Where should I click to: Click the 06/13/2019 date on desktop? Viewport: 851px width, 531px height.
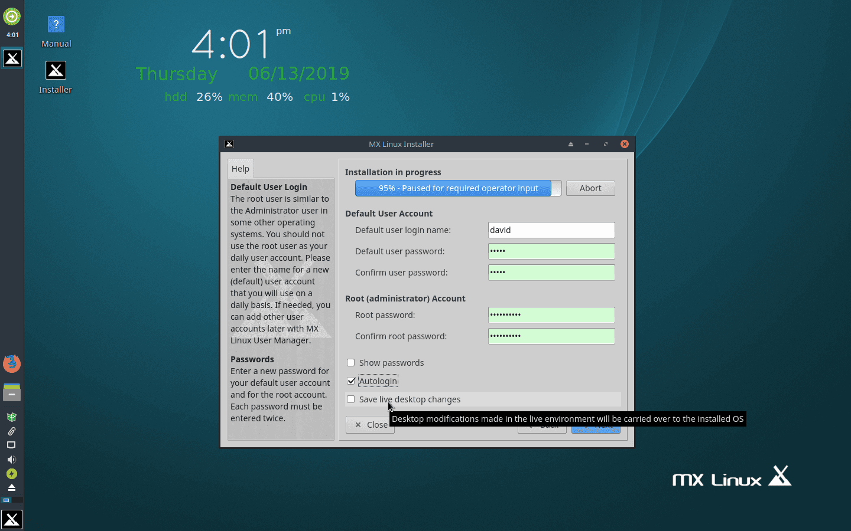click(x=299, y=74)
